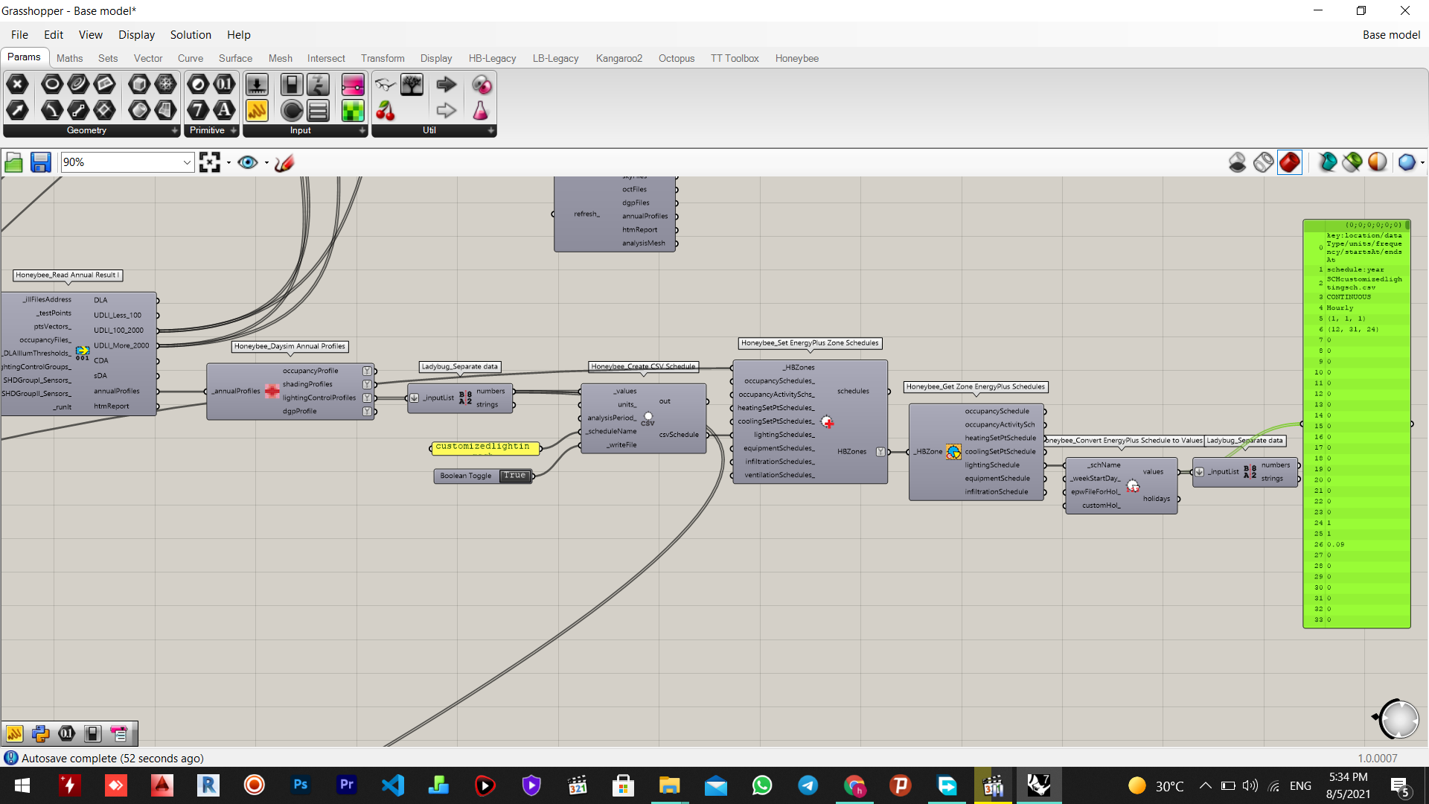Expand the Geometry panel plus arrow
The height and width of the screenshot is (804, 1429).
tap(175, 130)
